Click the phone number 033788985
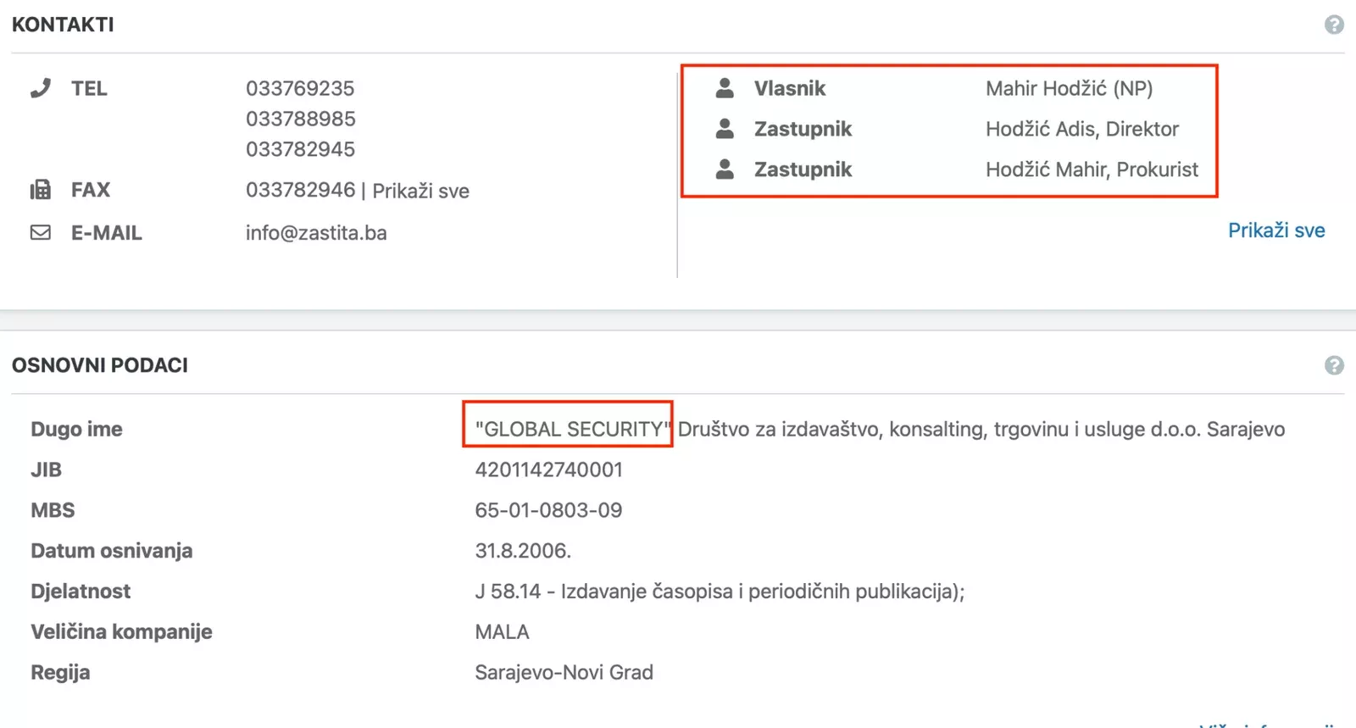The width and height of the screenshot is (1356, 728). point(300,119)
